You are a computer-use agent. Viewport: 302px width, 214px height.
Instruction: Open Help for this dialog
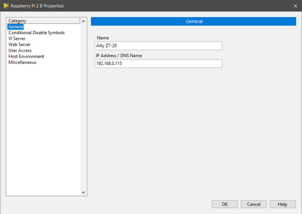283,204
